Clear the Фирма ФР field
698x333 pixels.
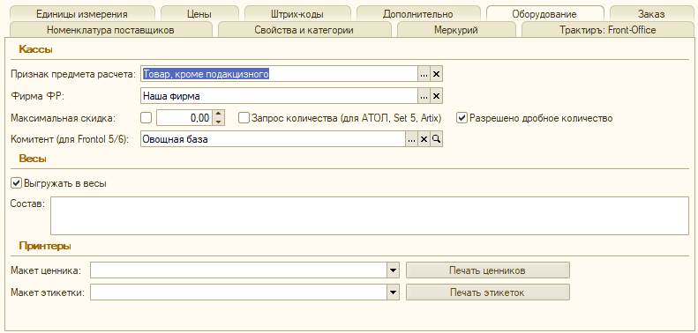coord(436,96)
